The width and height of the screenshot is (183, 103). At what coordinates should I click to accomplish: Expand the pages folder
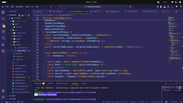12,39
